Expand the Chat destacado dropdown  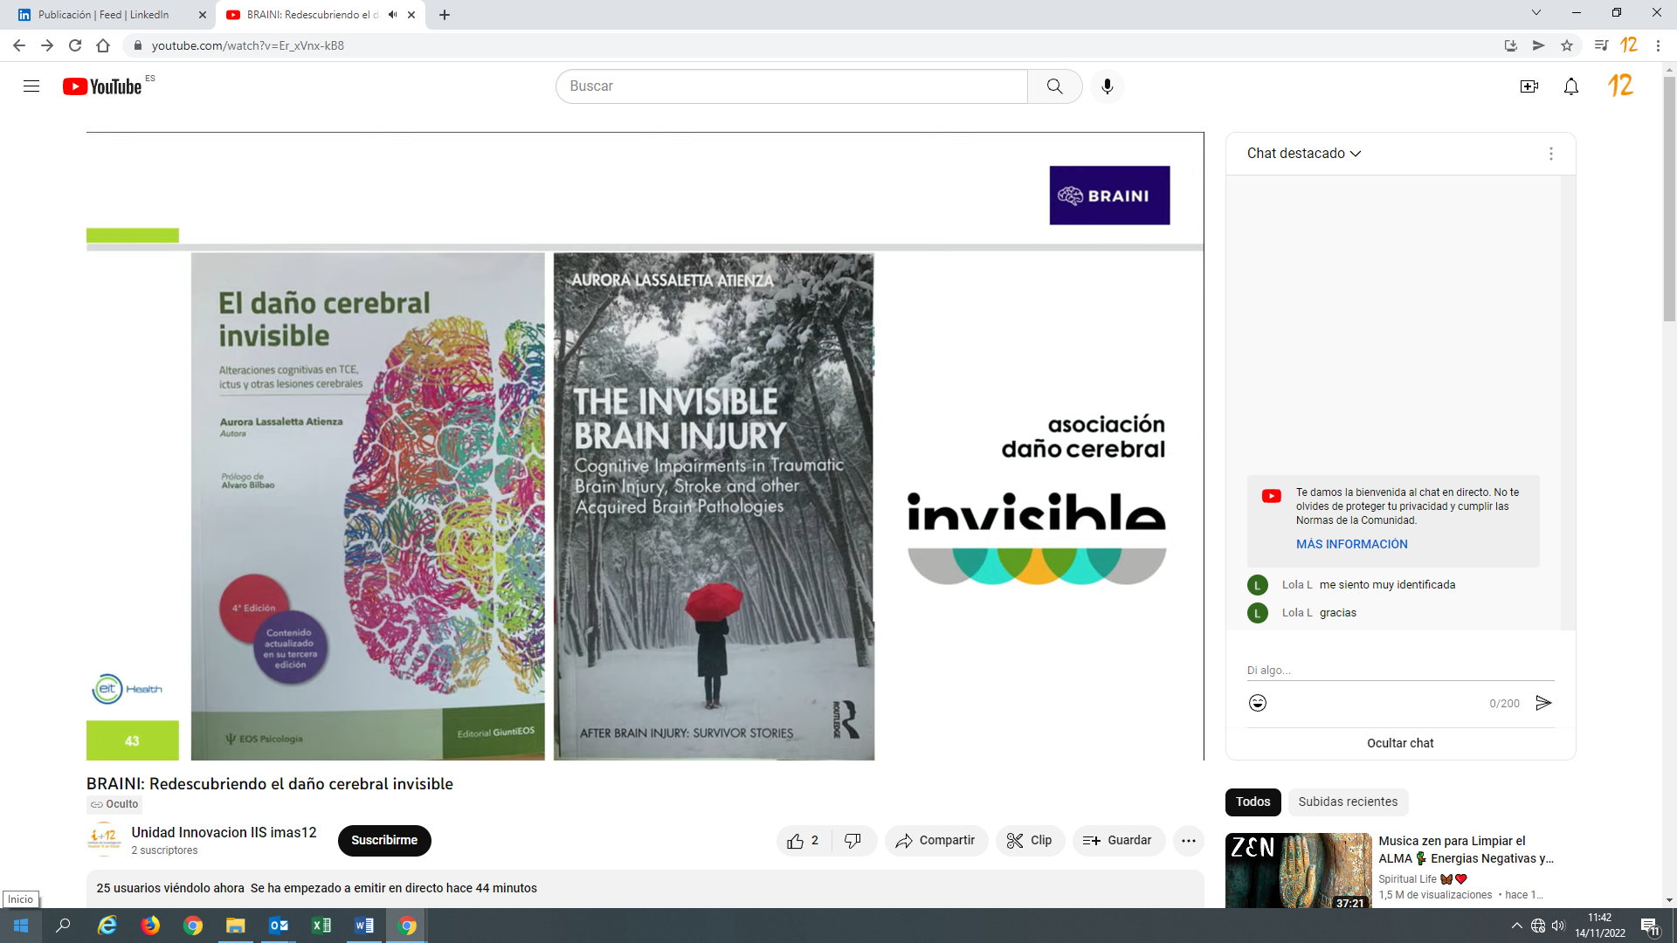(x=1304, y=154)
